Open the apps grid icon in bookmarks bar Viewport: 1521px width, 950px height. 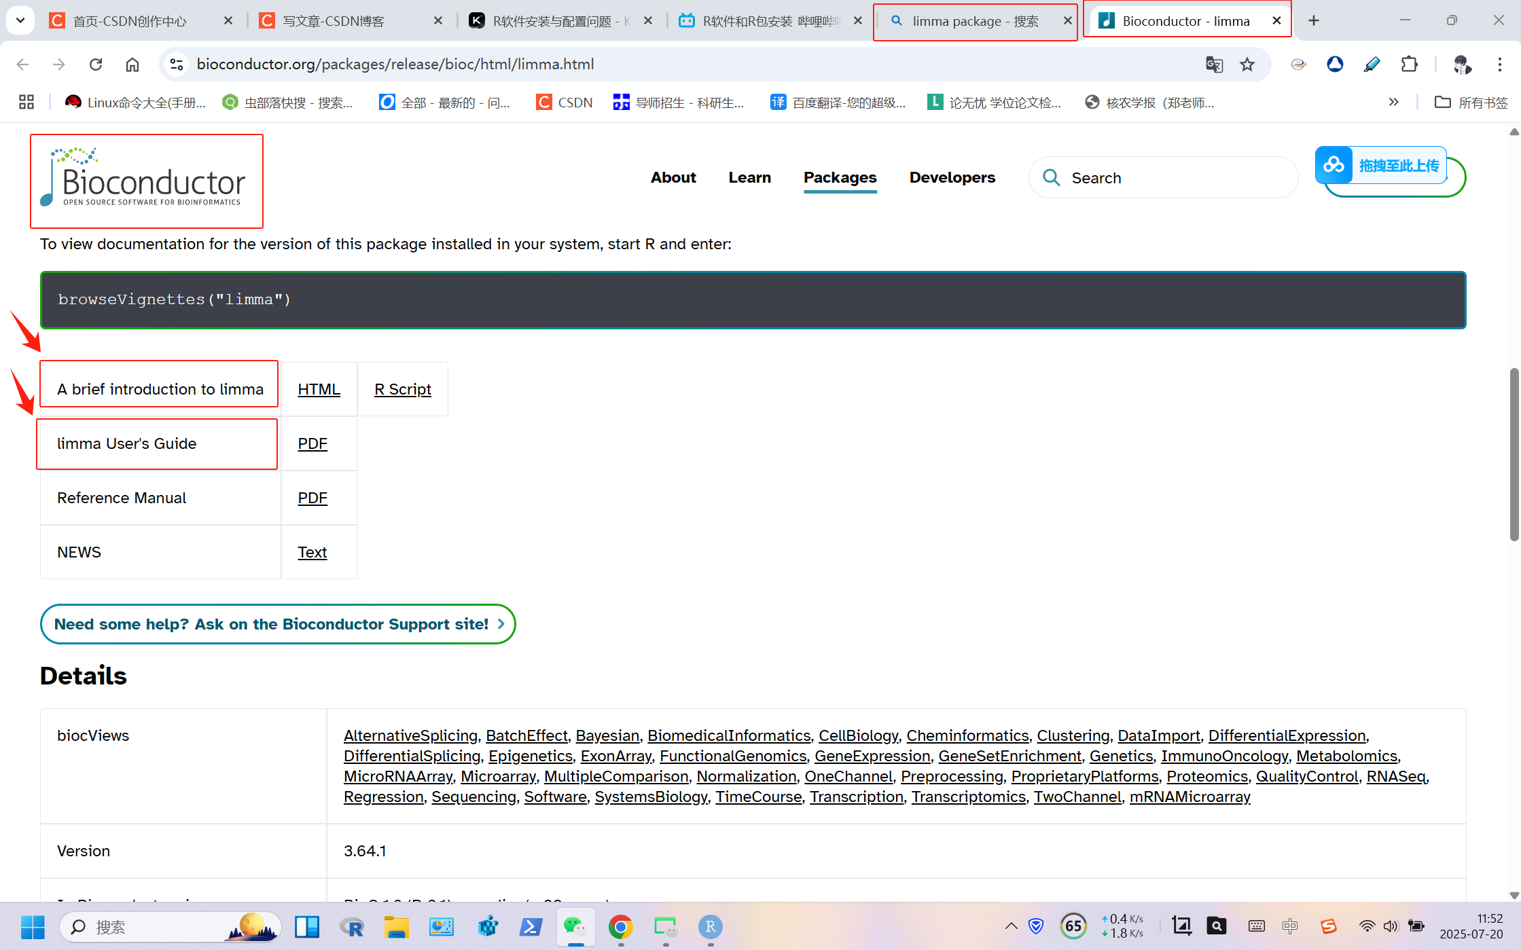pyautogui.click(x=26, y=103)
